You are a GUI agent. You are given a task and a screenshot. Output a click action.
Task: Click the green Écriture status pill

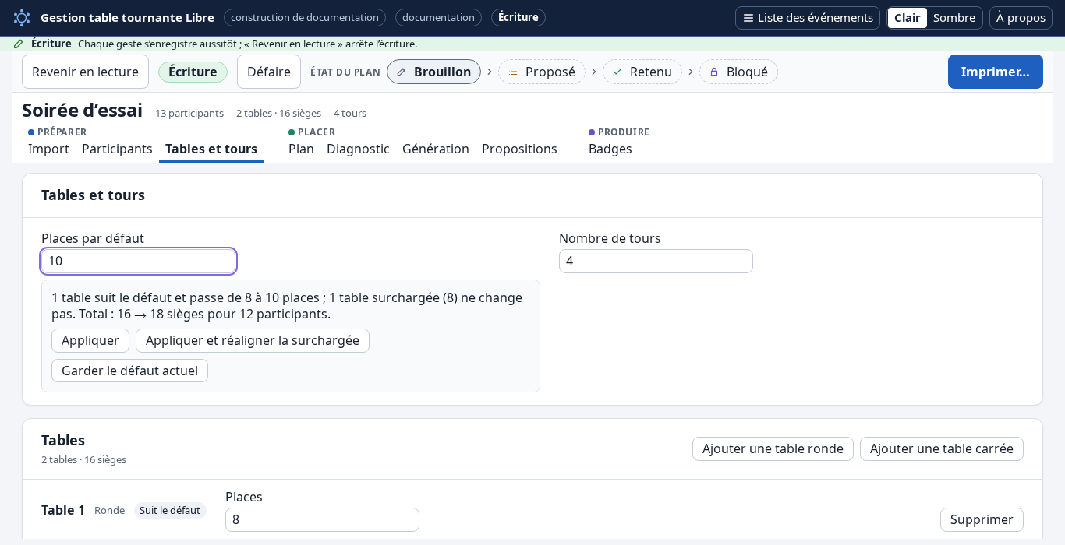[193, 72]
